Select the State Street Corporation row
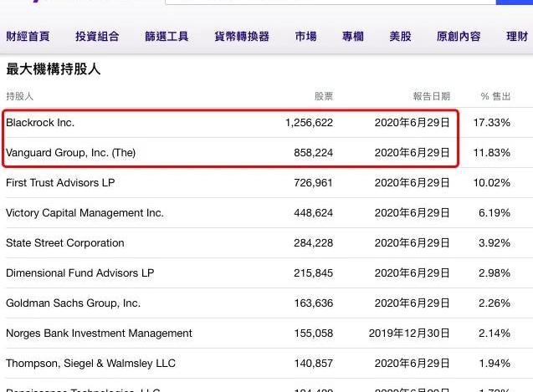 pyautogui.click(x=266, y=243)
